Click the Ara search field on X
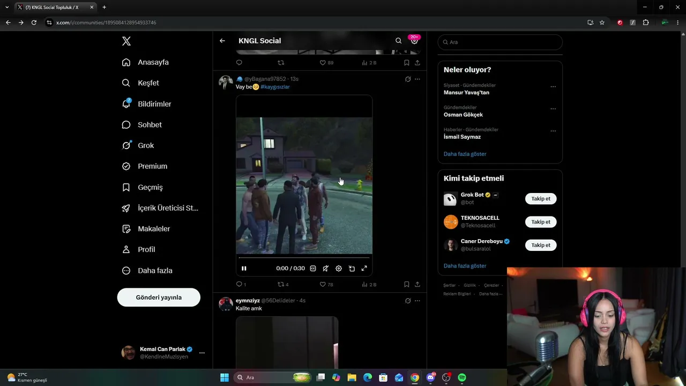 [500, 42]
